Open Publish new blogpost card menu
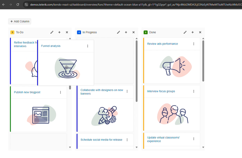 point(60,92)
